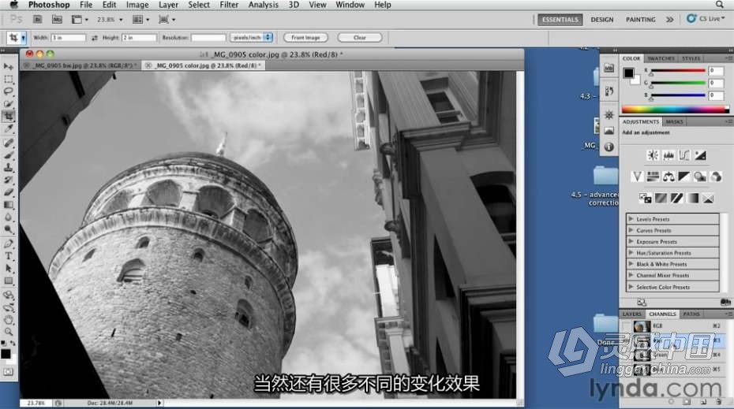This screenshot has height=409, width=734.
Task: Switch to the Masks tab
Action: (x=674, y=121)
